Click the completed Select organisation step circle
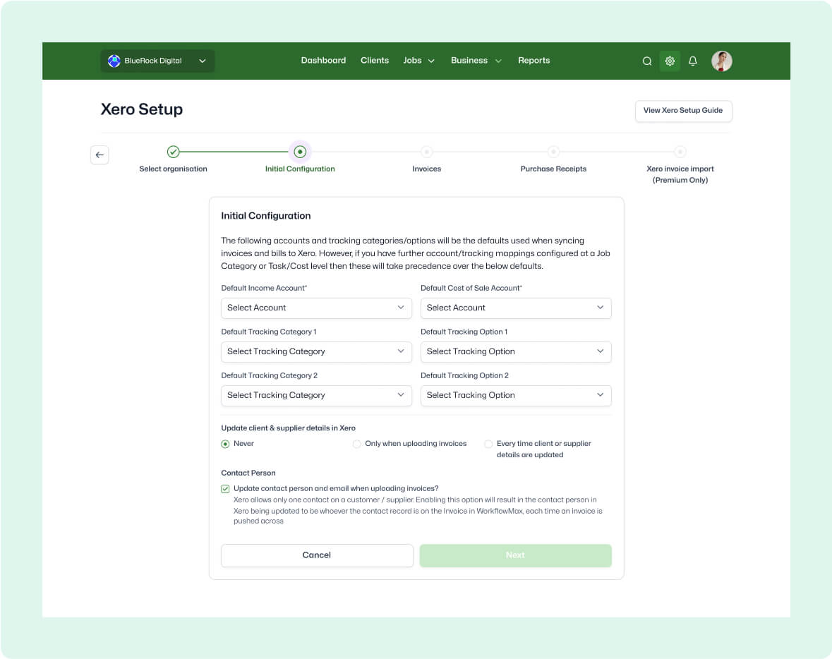Screen dimensions: 832x659 (173, 152)
